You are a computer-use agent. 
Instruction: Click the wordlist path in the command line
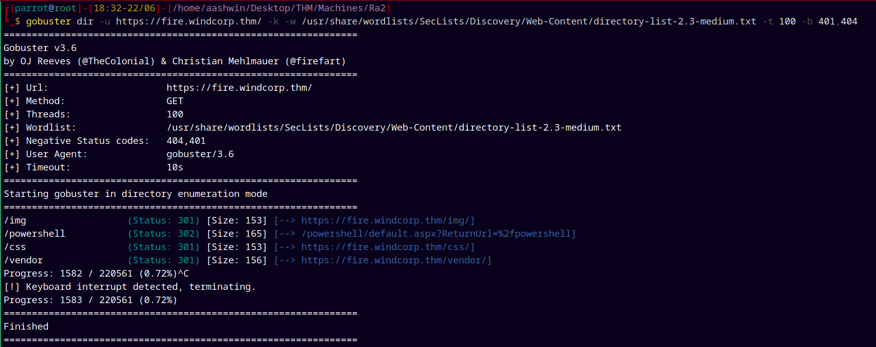[x=529, y=21]
